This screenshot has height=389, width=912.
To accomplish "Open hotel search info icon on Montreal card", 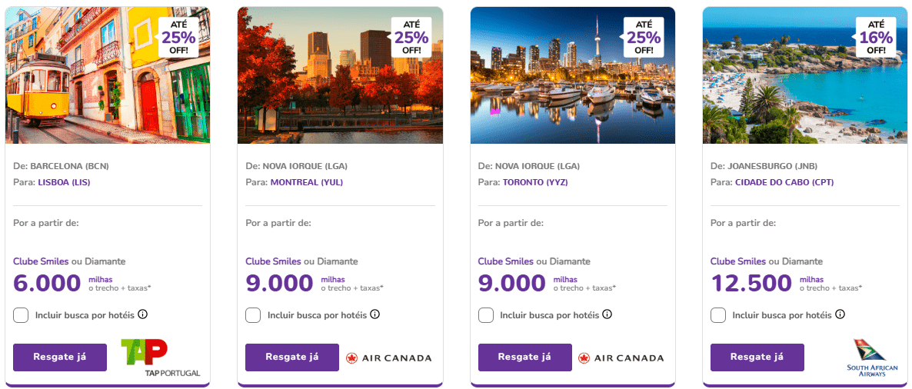I will tap(374, 314).
